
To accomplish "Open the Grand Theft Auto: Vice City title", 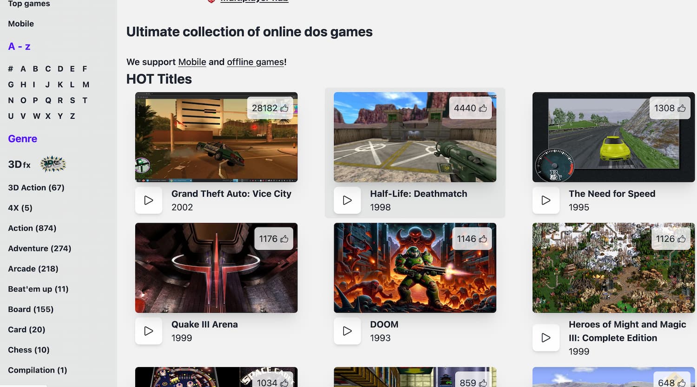I will tap(231, 194).
